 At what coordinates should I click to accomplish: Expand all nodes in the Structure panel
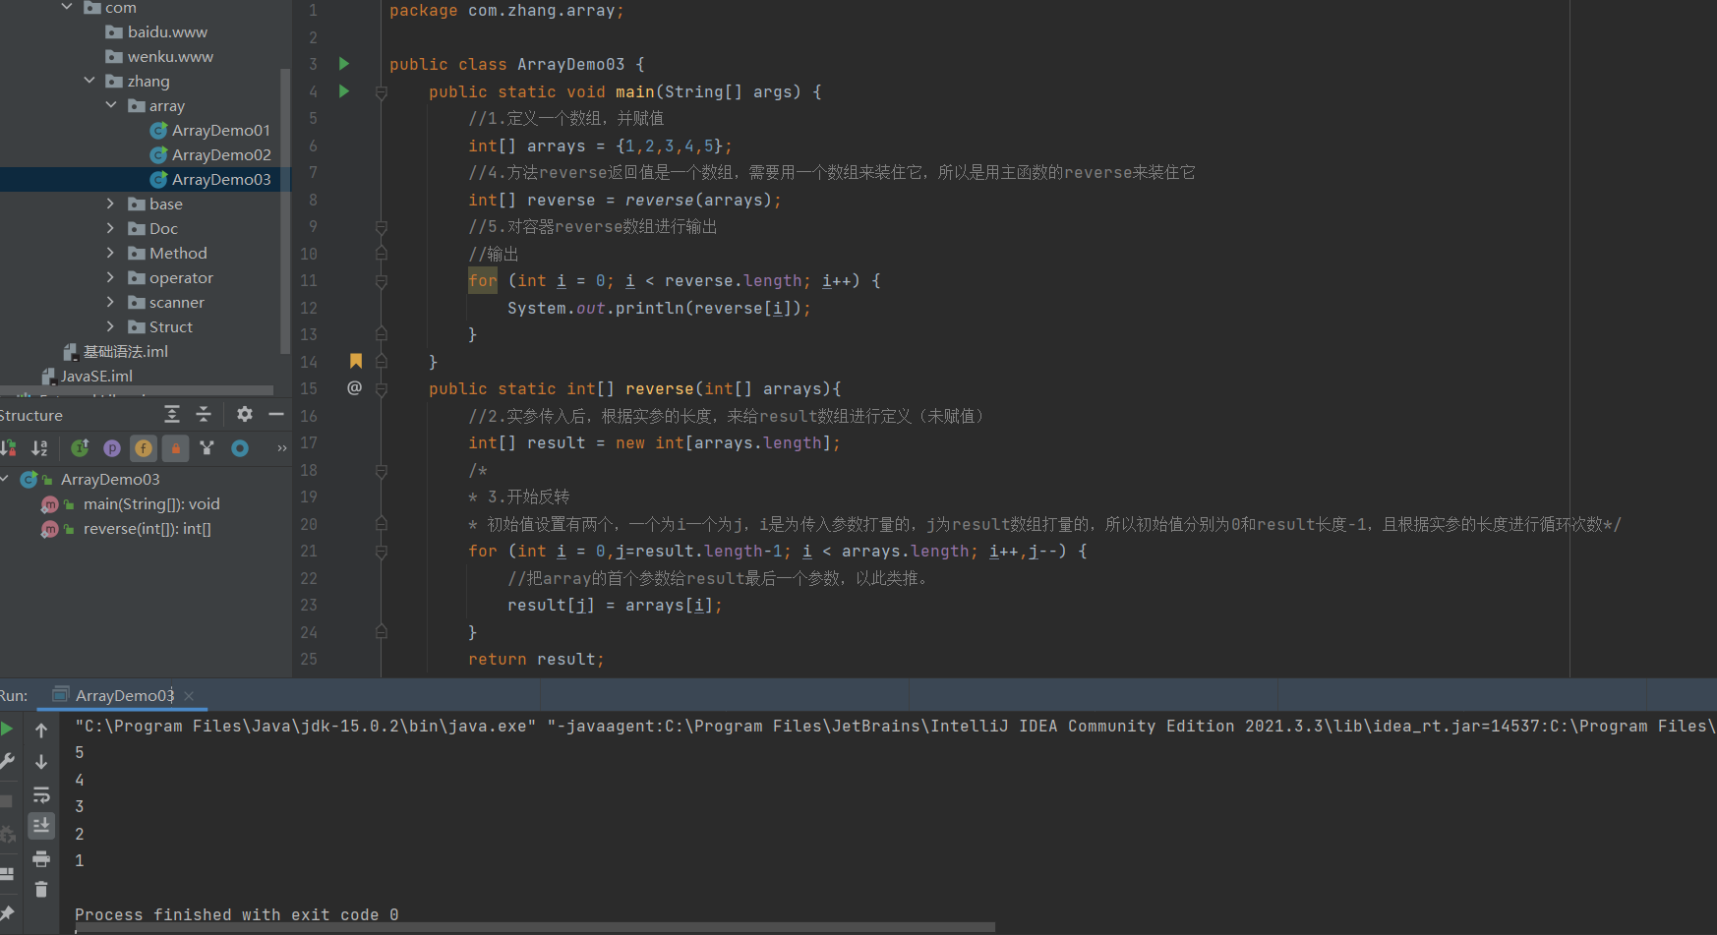pos(172,414)
